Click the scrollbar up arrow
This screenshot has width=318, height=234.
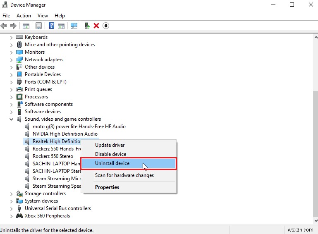click(316, 37)
